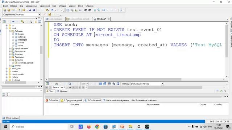The image size is (232, 130).
Task: Switch to the Данные results tab
Action: [62, 91]
